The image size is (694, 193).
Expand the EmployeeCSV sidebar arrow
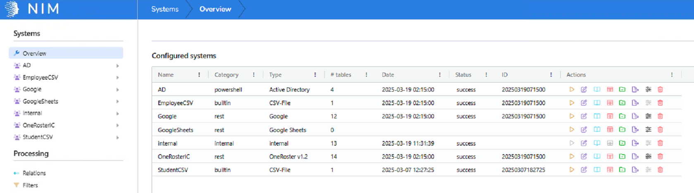(x=118, y=78)
